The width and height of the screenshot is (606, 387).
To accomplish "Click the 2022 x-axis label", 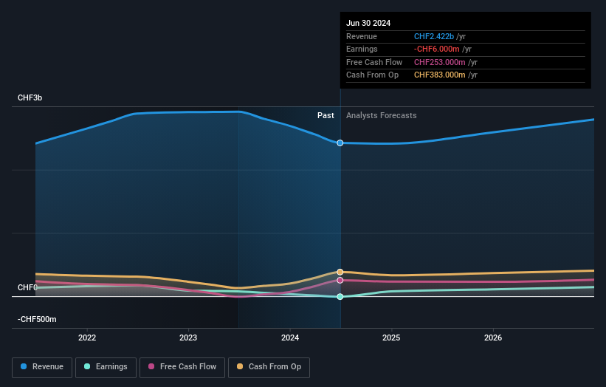I will coord(87,338).
